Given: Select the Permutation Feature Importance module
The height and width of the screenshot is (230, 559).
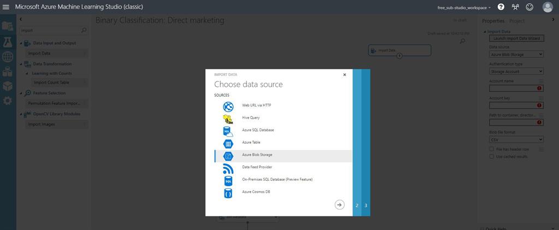Looking at the screenshot, I should point(57,104).
